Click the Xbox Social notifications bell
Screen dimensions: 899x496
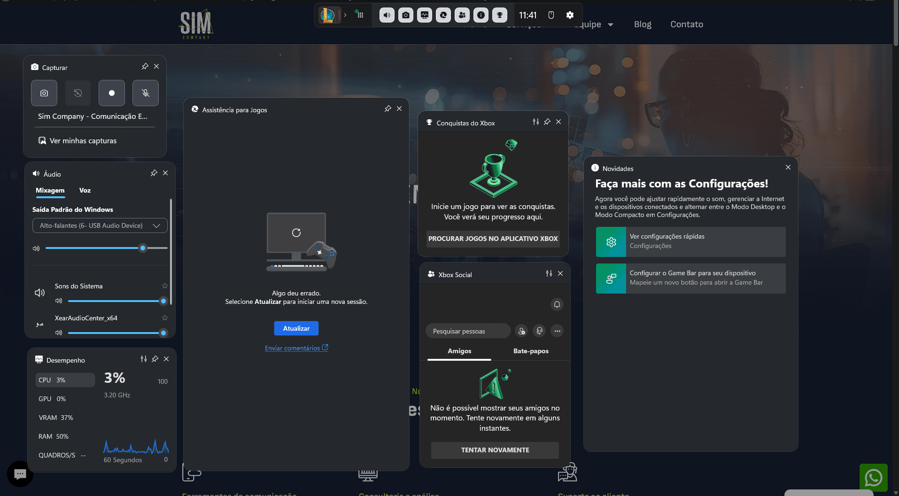coord(557,304)
